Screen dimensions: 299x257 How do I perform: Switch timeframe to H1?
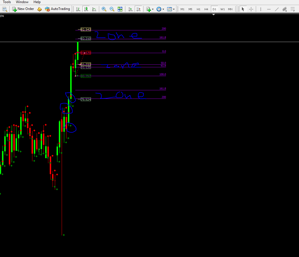pyautogui.click(x=198, y=9)
